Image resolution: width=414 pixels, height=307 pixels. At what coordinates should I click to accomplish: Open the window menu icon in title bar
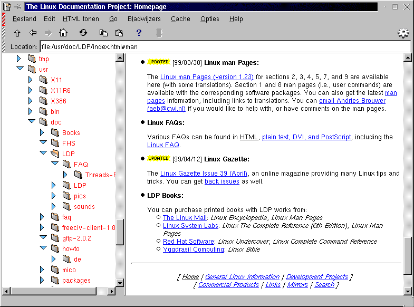pos(7,7)
